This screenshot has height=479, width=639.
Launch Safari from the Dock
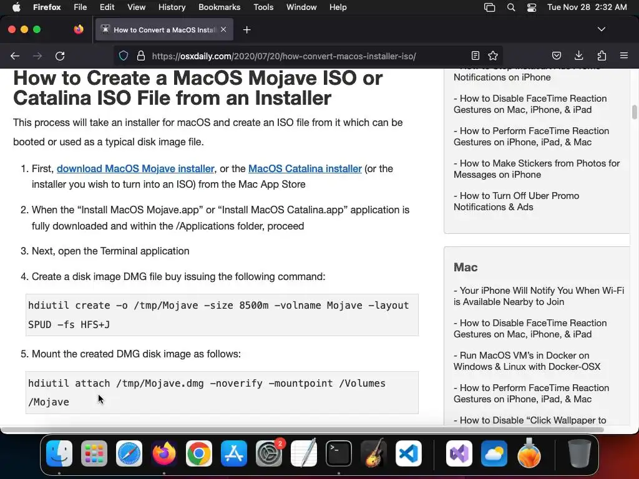pyautogui.click(x=129, y=453)
